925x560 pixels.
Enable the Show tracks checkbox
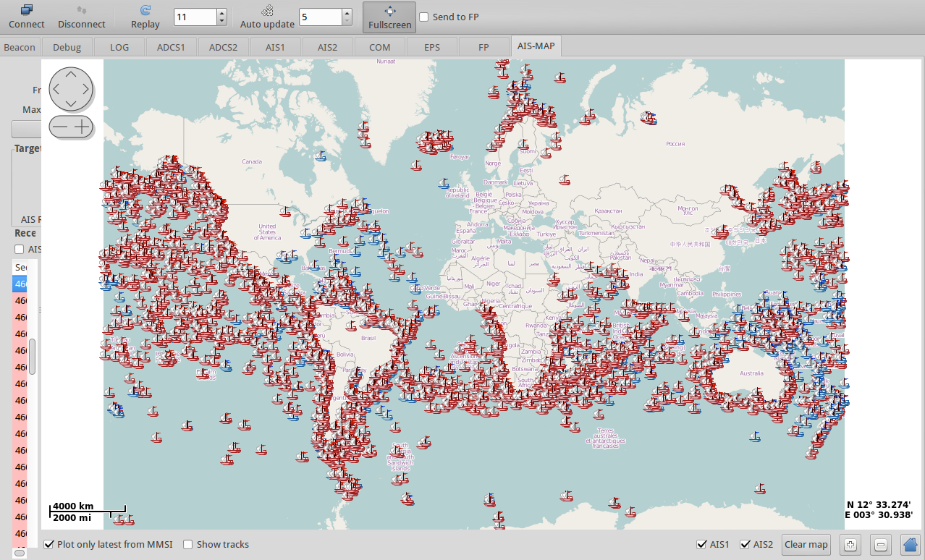tap(187, 544)
